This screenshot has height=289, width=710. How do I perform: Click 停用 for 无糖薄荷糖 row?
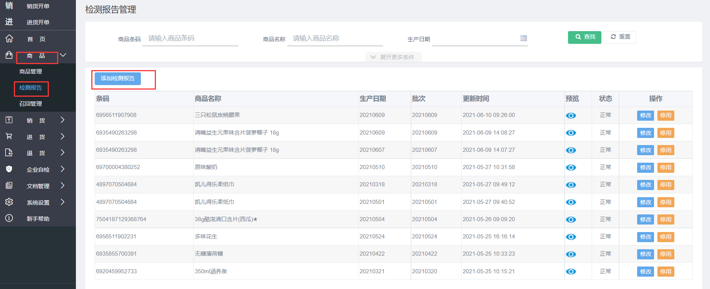(x=666, y=254)
